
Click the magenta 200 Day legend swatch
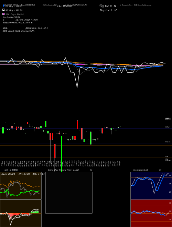click(3, 14)
